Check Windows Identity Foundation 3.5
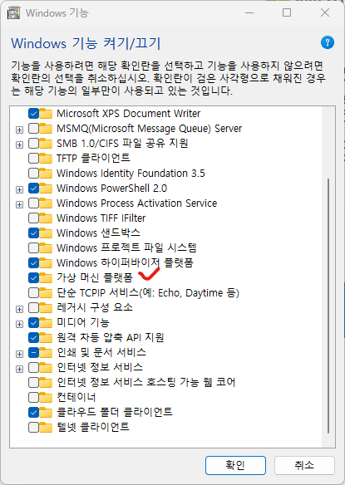This screenshot has width=345, height=485. point(33,173)
